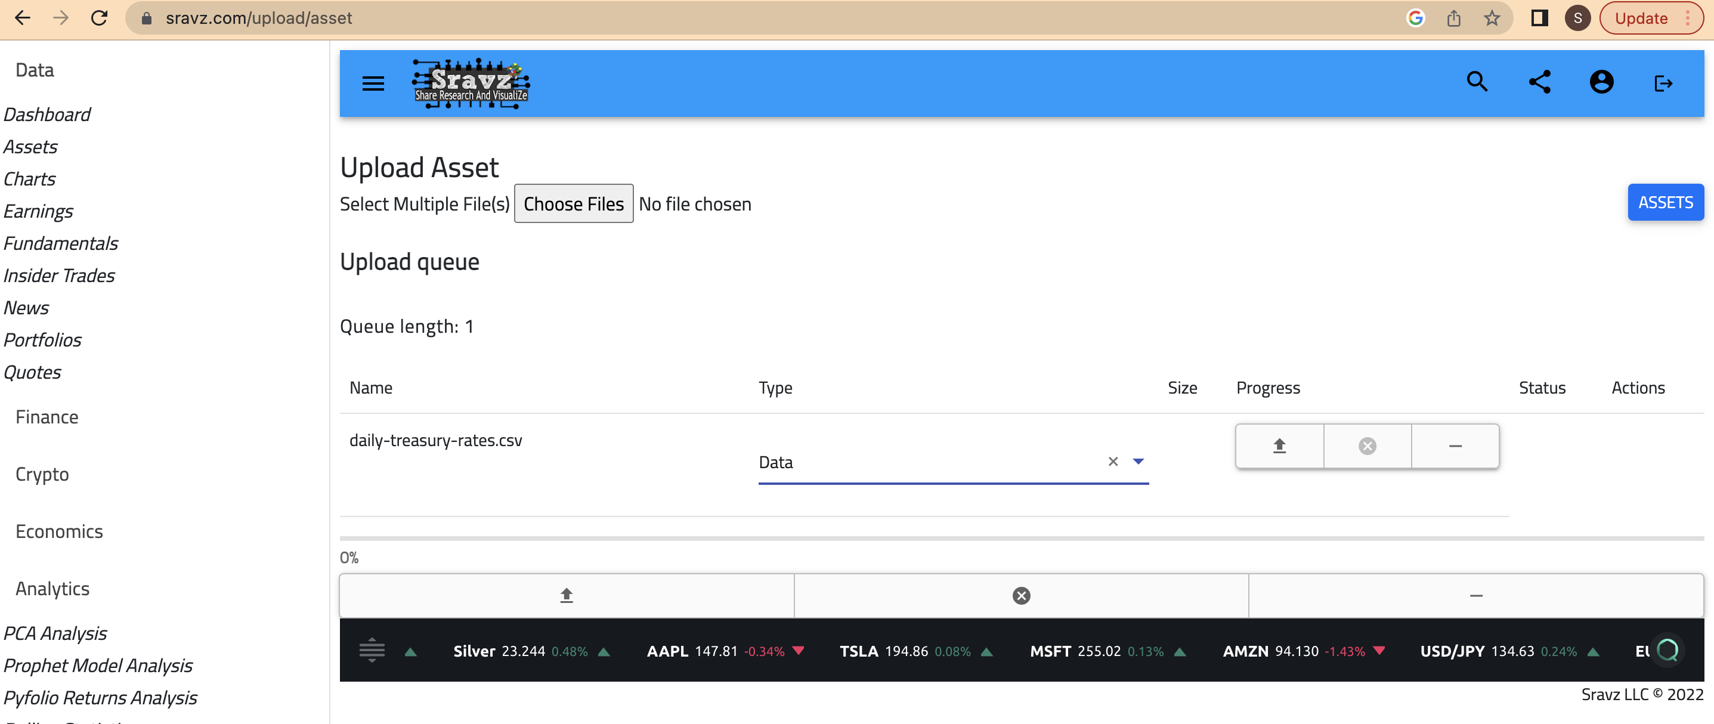Open the hamburger navigation menu
Image resolution: width=1714 pixels, height=724 pixels.
[373, 83]
